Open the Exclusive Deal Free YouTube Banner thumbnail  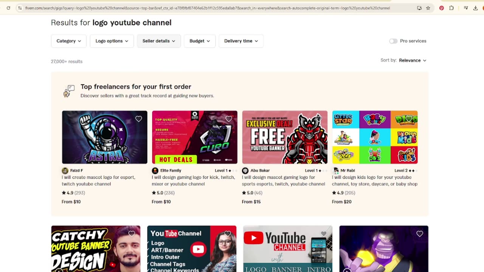(285, 137)
